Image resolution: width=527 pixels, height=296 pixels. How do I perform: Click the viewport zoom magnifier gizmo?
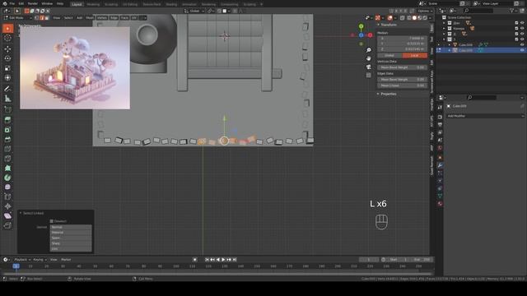click(369, 50)
